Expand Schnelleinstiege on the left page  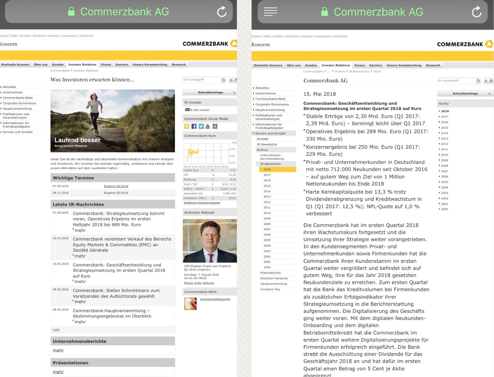[x=210, y=92]
